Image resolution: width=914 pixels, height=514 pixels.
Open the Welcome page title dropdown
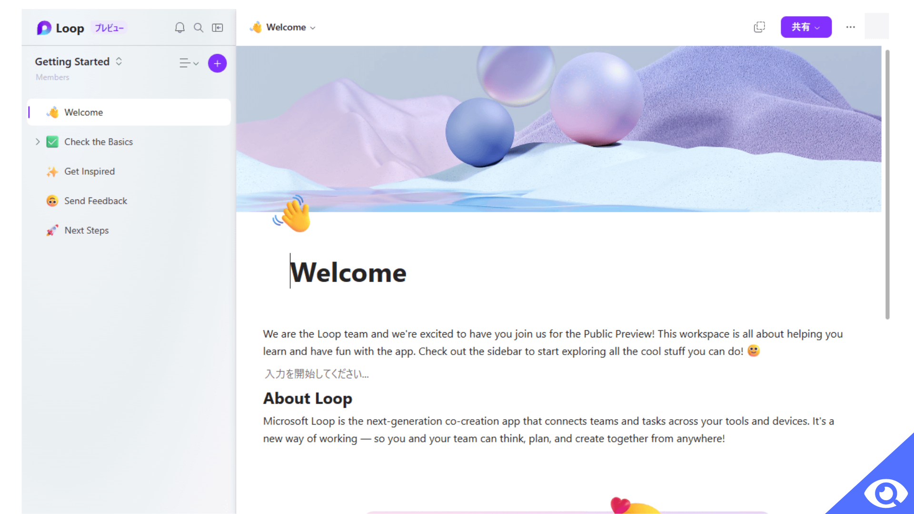(313, 28)
